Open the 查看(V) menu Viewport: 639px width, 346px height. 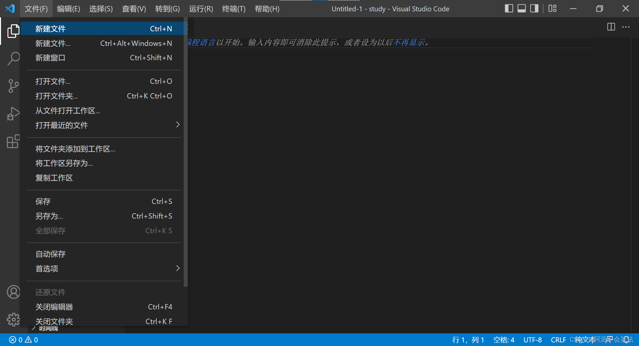[x=134, y=9]
